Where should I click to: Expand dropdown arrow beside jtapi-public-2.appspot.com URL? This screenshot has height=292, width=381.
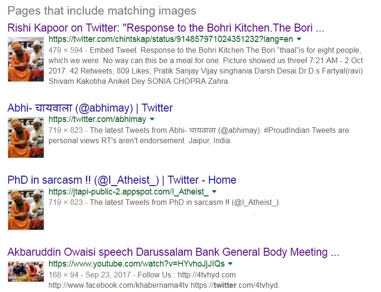tap(214, 192)
